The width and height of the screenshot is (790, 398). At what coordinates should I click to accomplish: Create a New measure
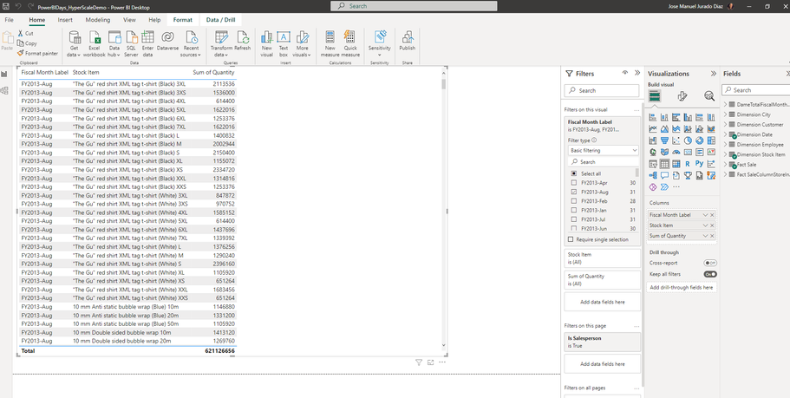point(330,44)
